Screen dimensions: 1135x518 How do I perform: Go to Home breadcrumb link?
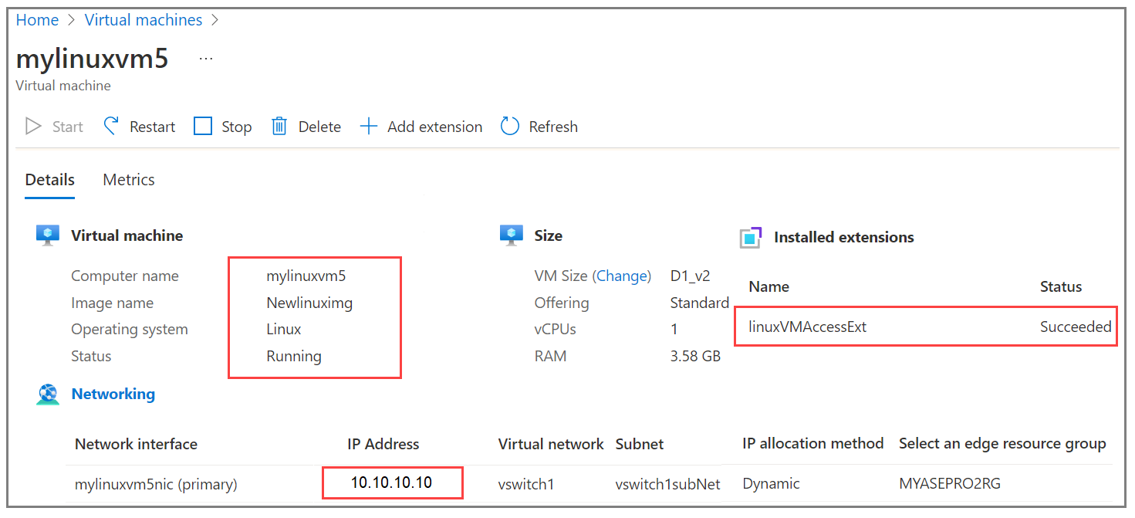point(37,20)
